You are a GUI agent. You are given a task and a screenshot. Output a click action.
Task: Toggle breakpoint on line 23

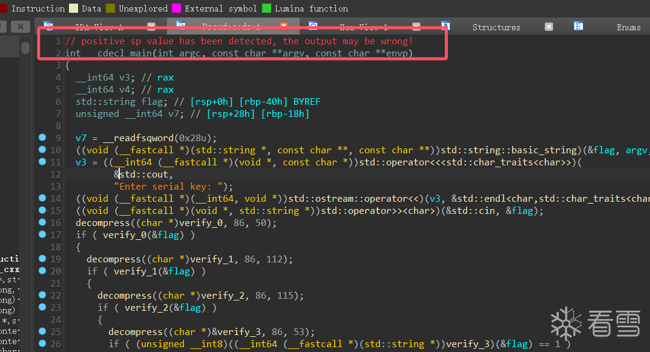(x=42, y=307)
